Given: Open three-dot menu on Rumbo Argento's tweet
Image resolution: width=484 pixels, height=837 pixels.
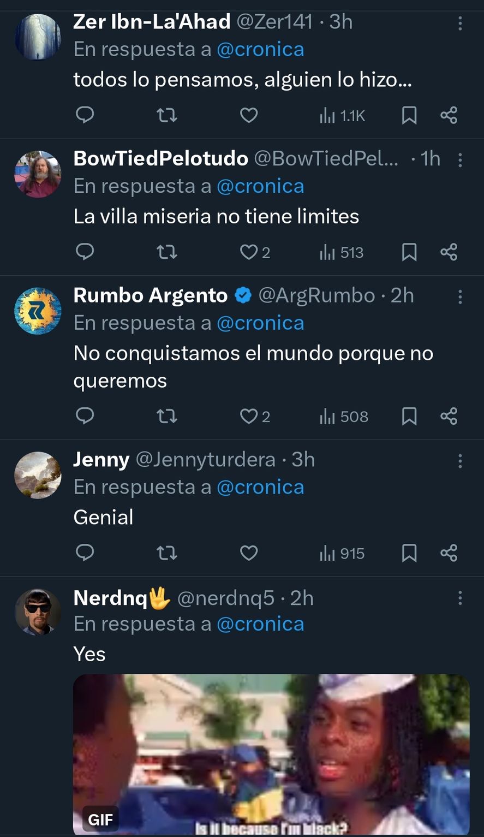Looking at the screenshot, I should pos(460,296).
